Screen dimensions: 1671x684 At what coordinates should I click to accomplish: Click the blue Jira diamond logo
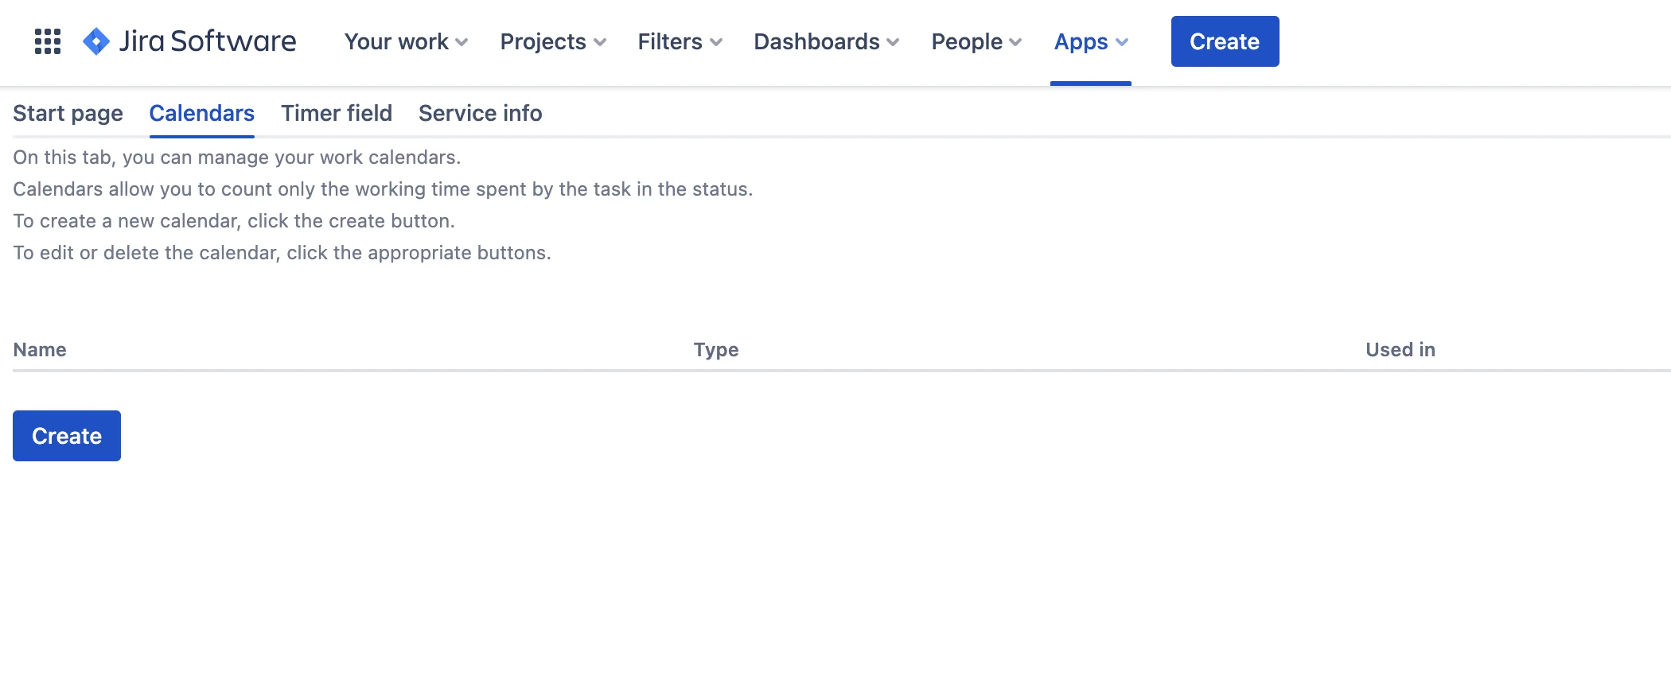point(96,41)
